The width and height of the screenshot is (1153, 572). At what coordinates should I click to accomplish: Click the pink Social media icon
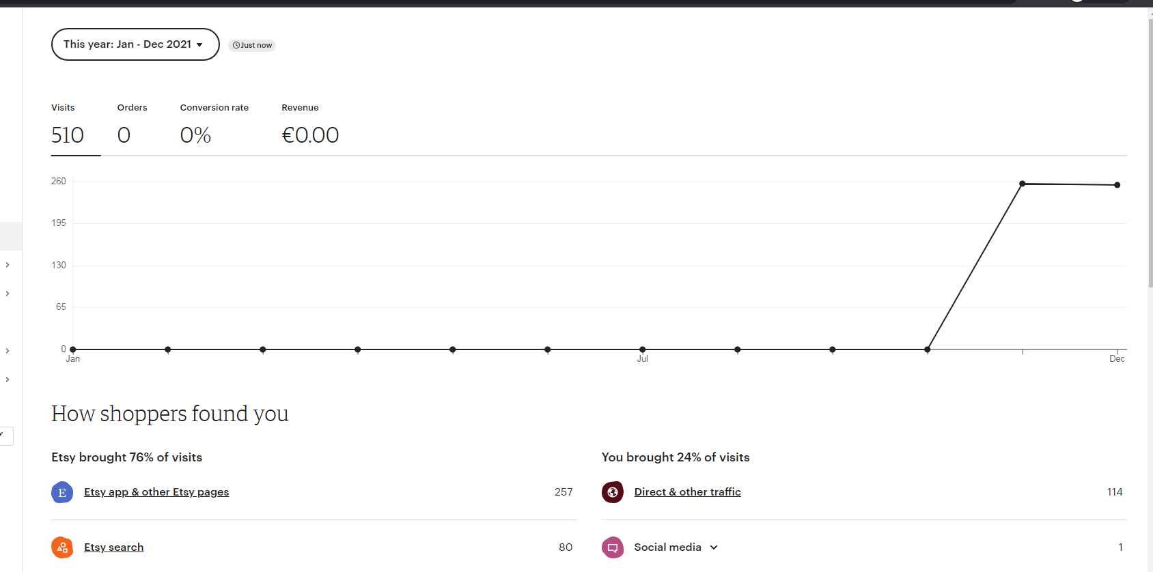click(x=613, y=547)
